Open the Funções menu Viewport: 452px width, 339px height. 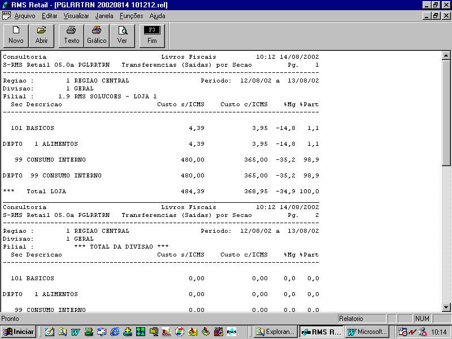132,16
